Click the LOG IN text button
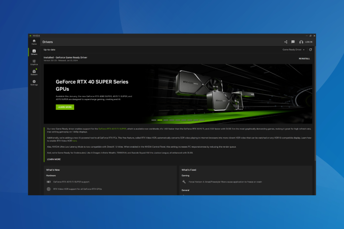The width and height of the screenshot is (344, 229). pos(309,42)
